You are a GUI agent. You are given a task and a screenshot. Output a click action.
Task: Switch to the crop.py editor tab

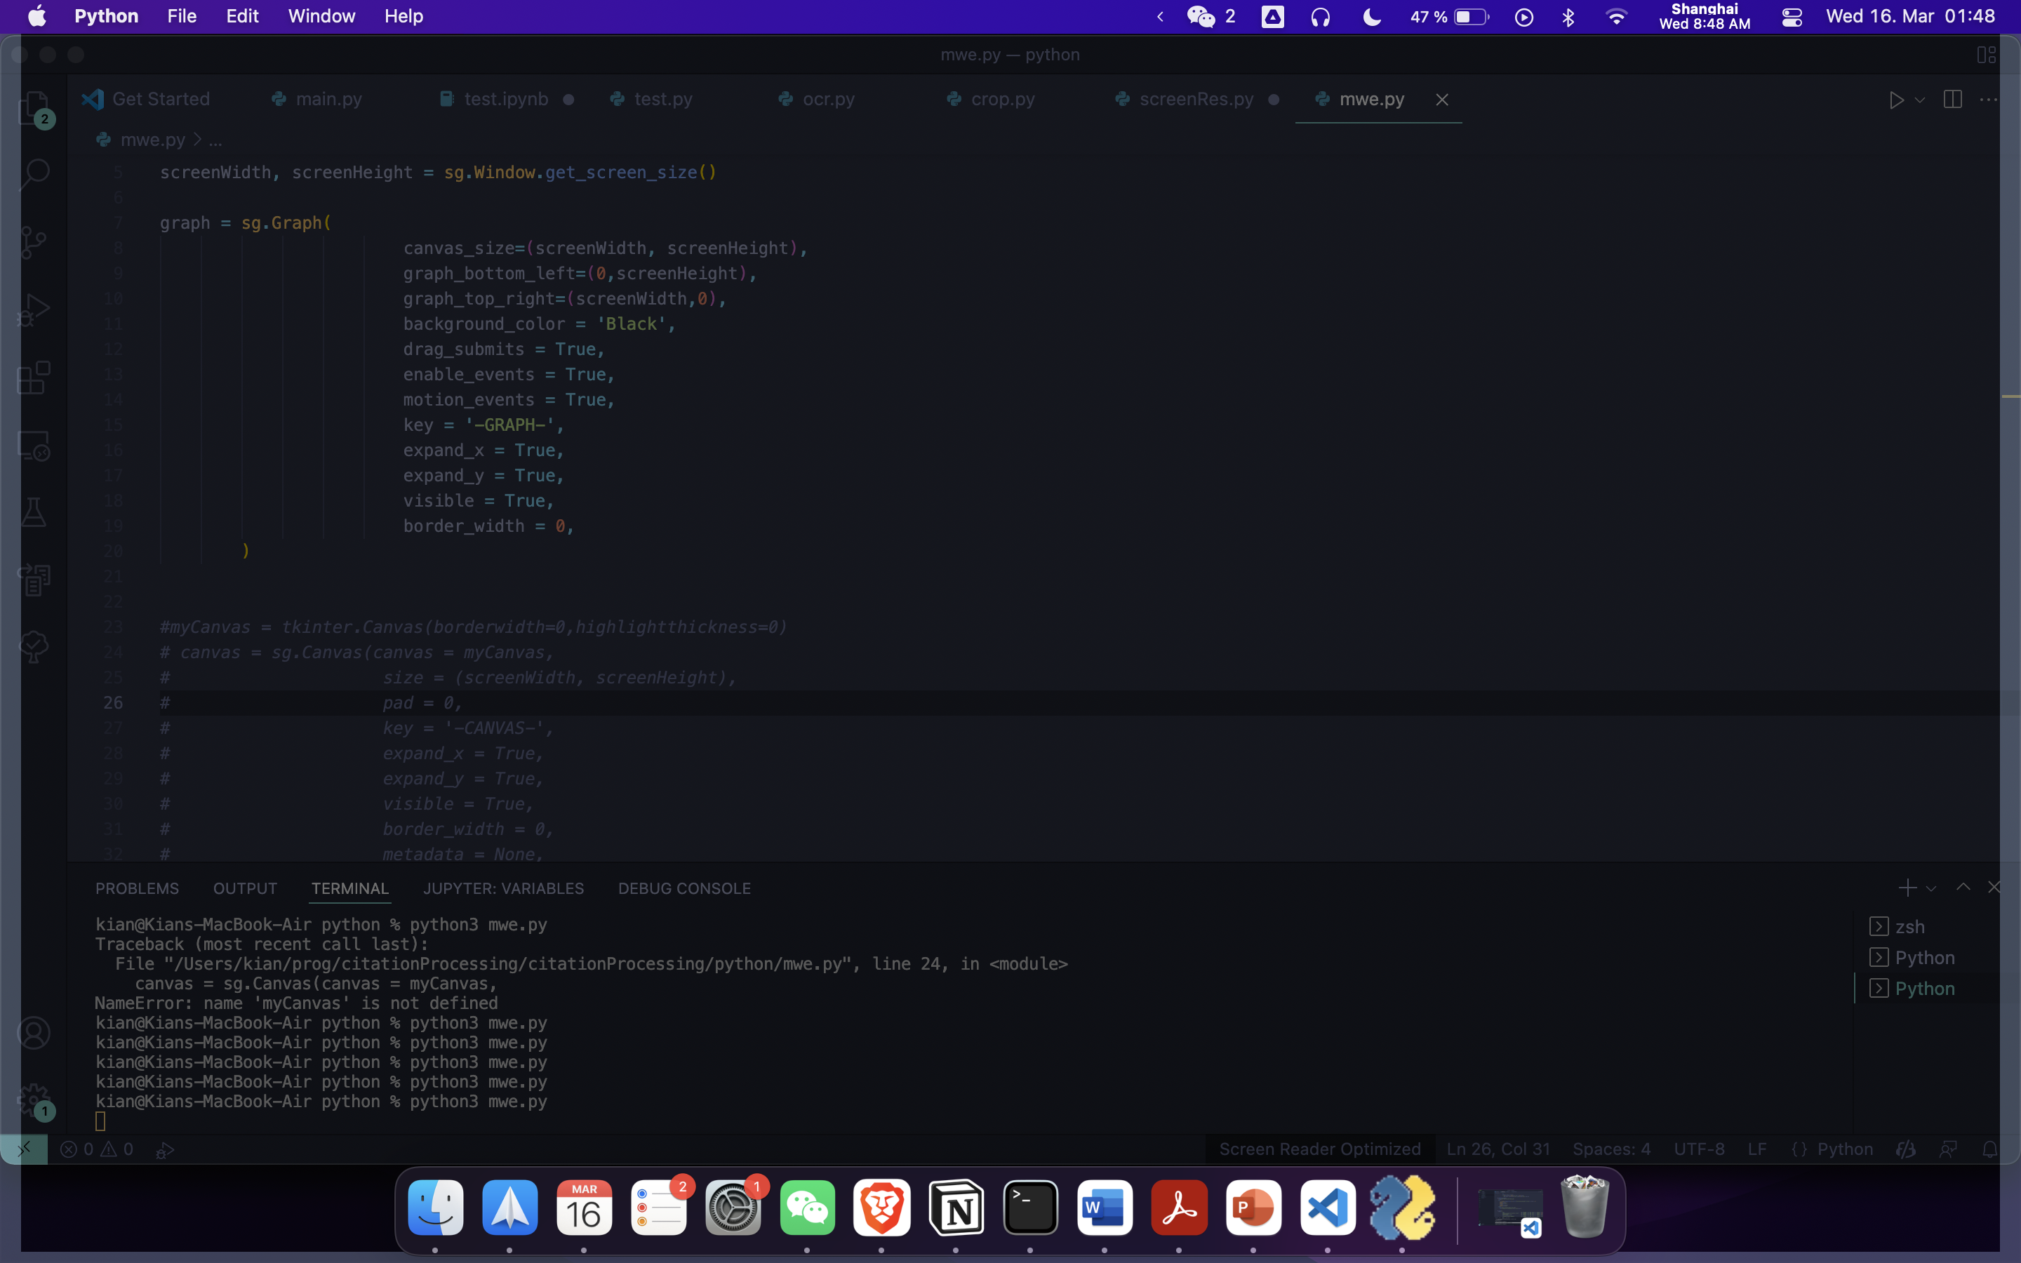(1001, 100)
